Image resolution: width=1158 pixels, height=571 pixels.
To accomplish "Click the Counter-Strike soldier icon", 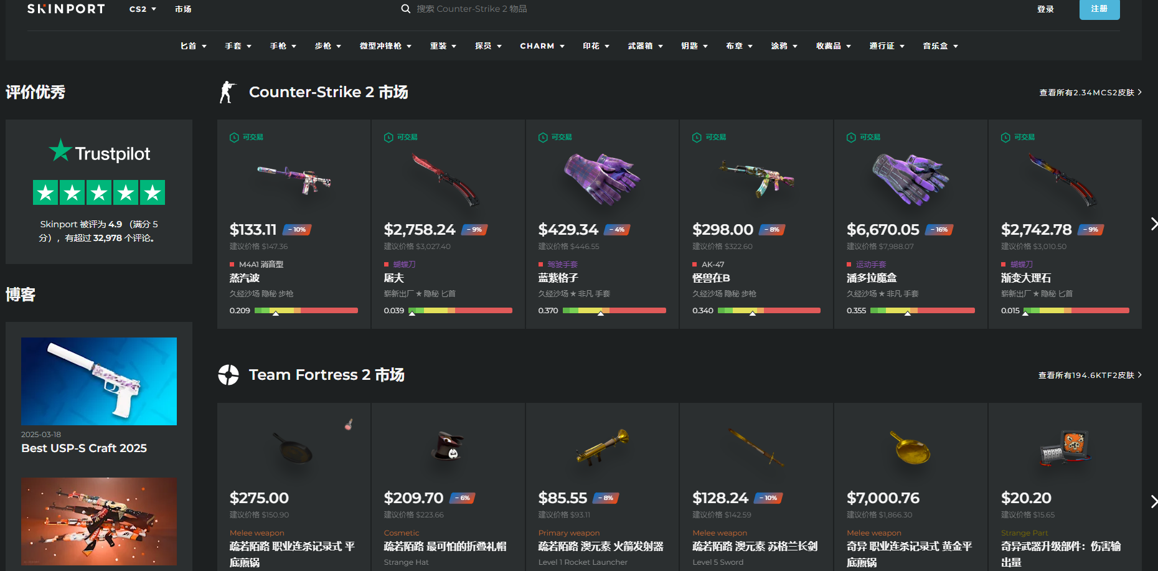I will [x=228, y=92].
